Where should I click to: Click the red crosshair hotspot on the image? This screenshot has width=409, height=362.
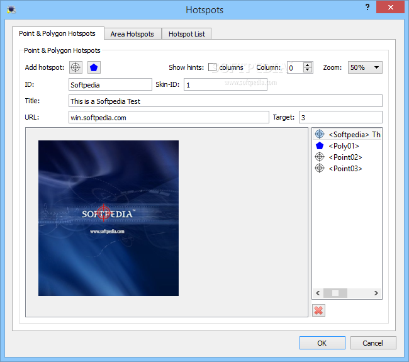point(104,213)
